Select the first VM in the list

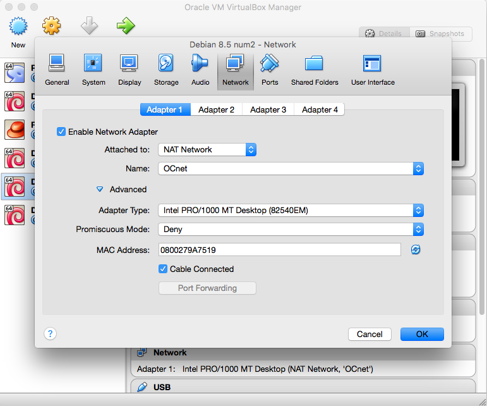pos(18,73)
